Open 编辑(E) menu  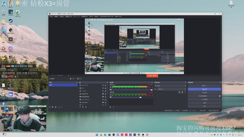(56, 16)
